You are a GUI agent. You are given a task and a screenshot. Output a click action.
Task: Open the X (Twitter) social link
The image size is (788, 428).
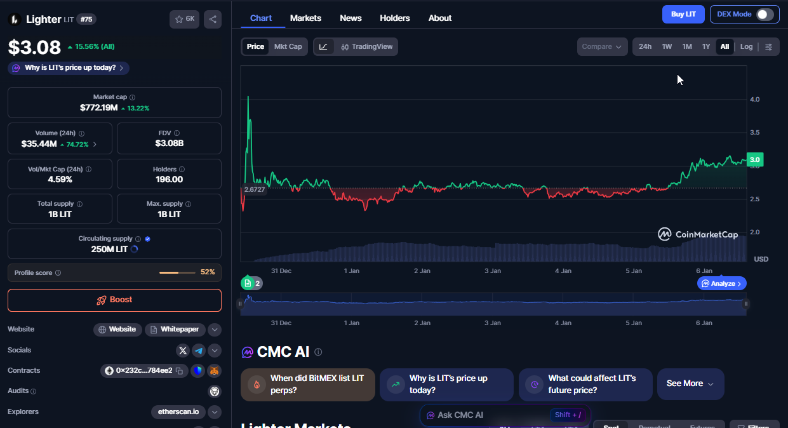click(183, 351)
